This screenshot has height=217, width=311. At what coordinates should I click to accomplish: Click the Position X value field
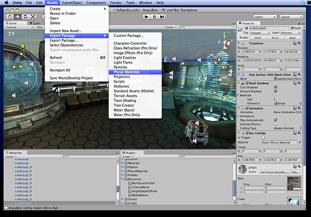[250, 52]
